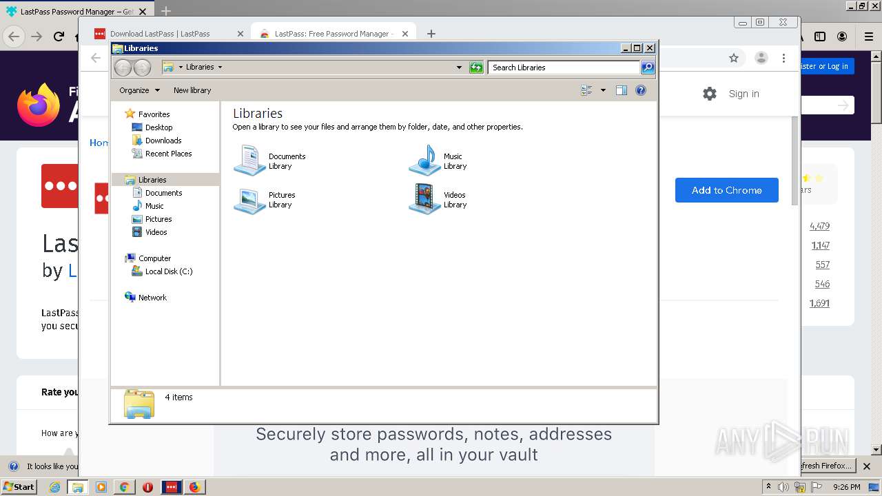Toggle Firefox sidebar icon
Screen dimensions: 882x496
click(820, 37)
